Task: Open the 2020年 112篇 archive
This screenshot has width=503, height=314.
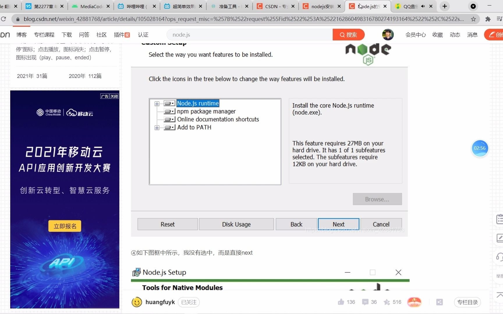Action: [x=85, y=76]
